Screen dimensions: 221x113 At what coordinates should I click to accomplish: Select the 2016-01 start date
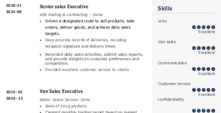click(14, 92)
